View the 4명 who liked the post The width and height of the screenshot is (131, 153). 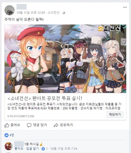[x=12, y=135]
